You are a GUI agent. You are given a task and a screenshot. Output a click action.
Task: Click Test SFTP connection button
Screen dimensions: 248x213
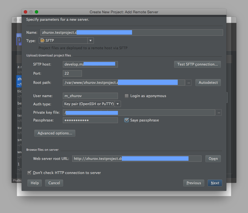click(x=197, y=64)
